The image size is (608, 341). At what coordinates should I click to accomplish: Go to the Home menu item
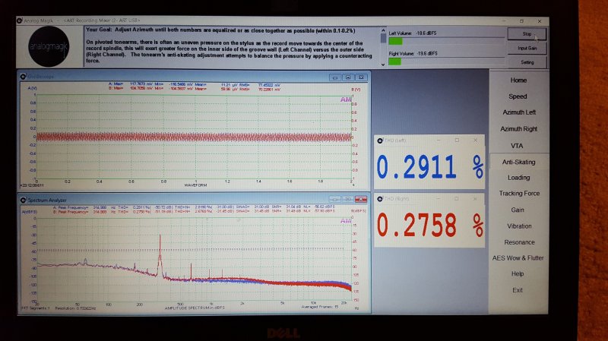(x=518, y=81)
